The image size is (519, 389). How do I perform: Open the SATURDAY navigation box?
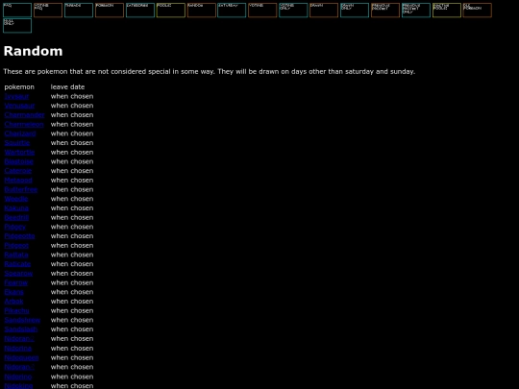[x=232, y=11]
